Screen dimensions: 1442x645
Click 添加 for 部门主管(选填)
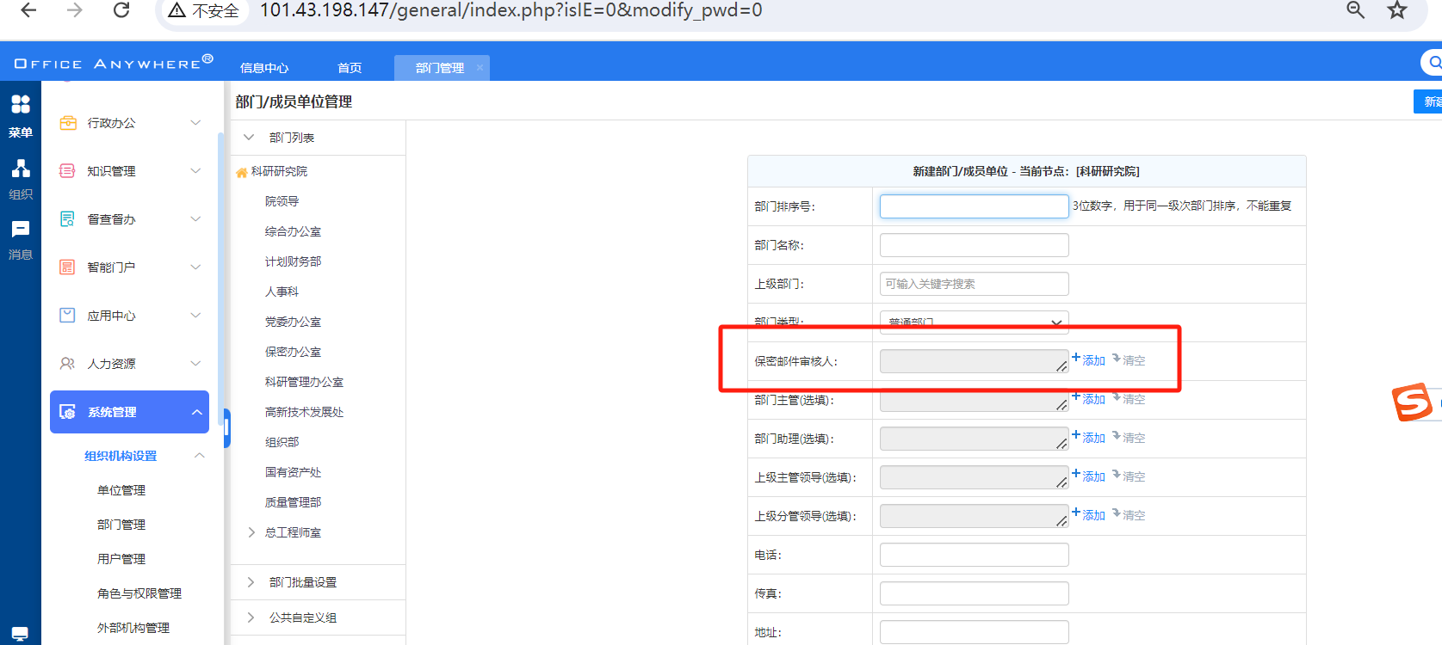(x=1088, y=398)
